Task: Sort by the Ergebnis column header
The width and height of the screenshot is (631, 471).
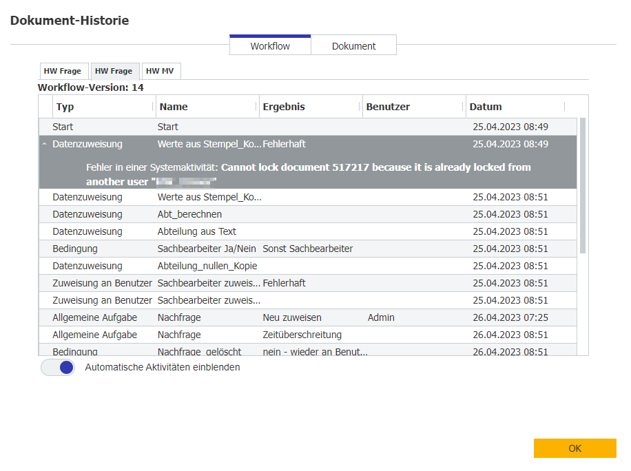Action: click(283, 107)
